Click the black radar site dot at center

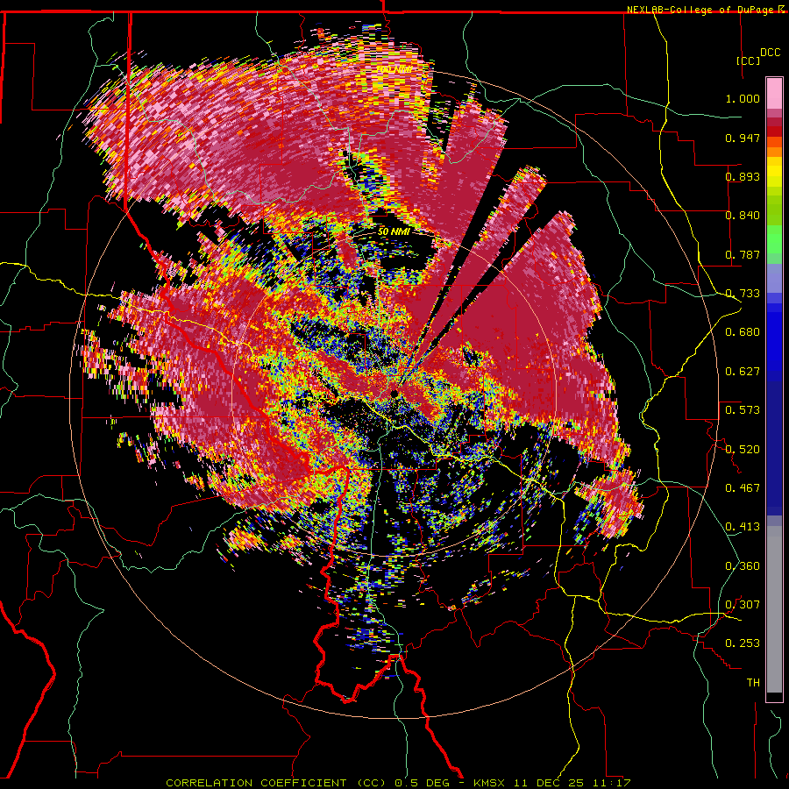[394, 393]
